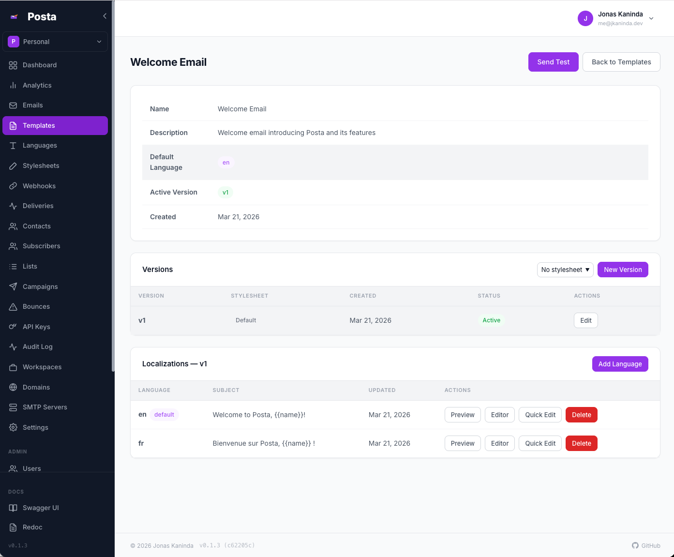Preview the fr localization

click(463, 443)
